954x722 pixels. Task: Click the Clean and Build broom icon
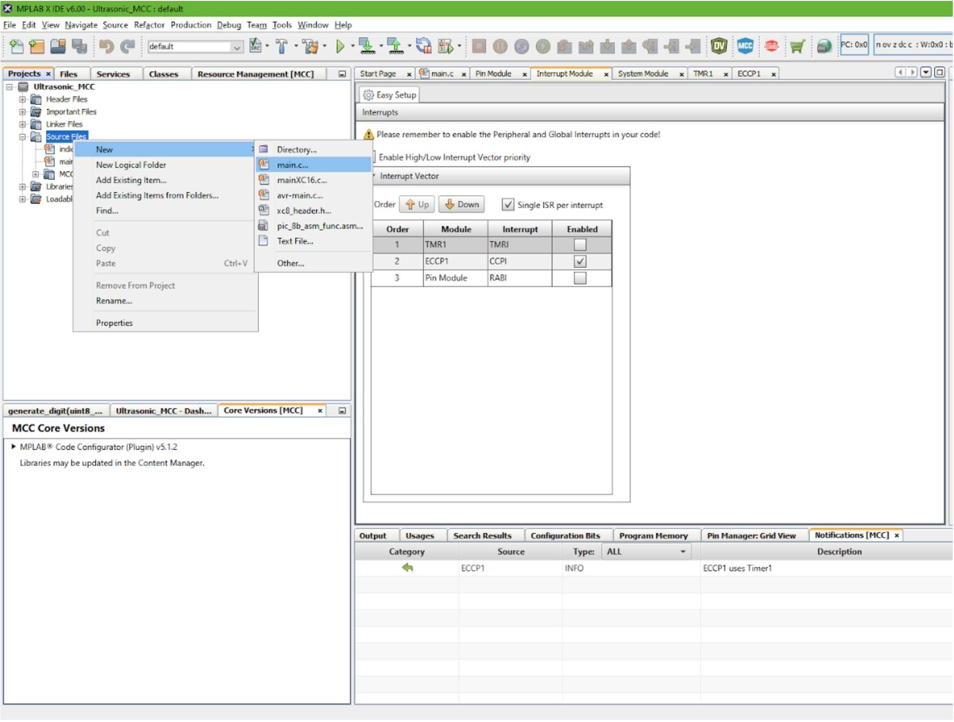coord(310,46)
